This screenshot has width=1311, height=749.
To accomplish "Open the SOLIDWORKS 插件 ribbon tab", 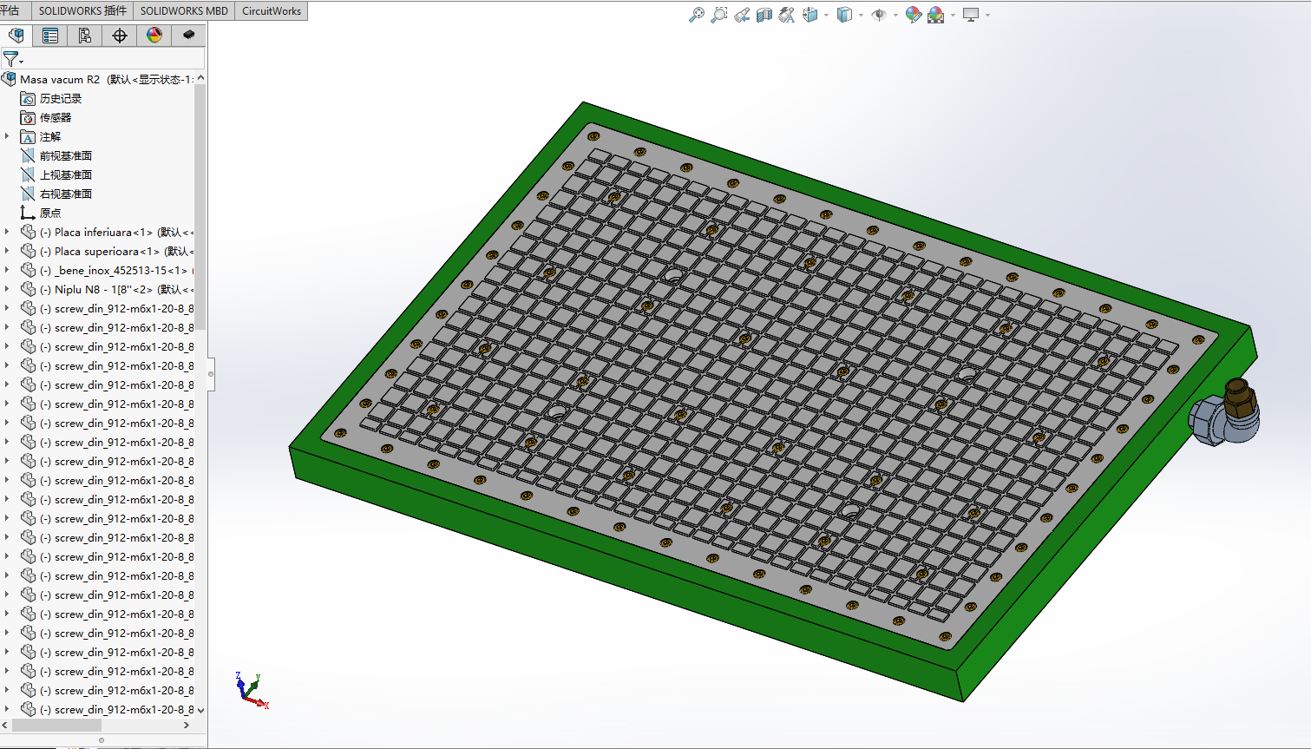I will click(x=82, y=10).
